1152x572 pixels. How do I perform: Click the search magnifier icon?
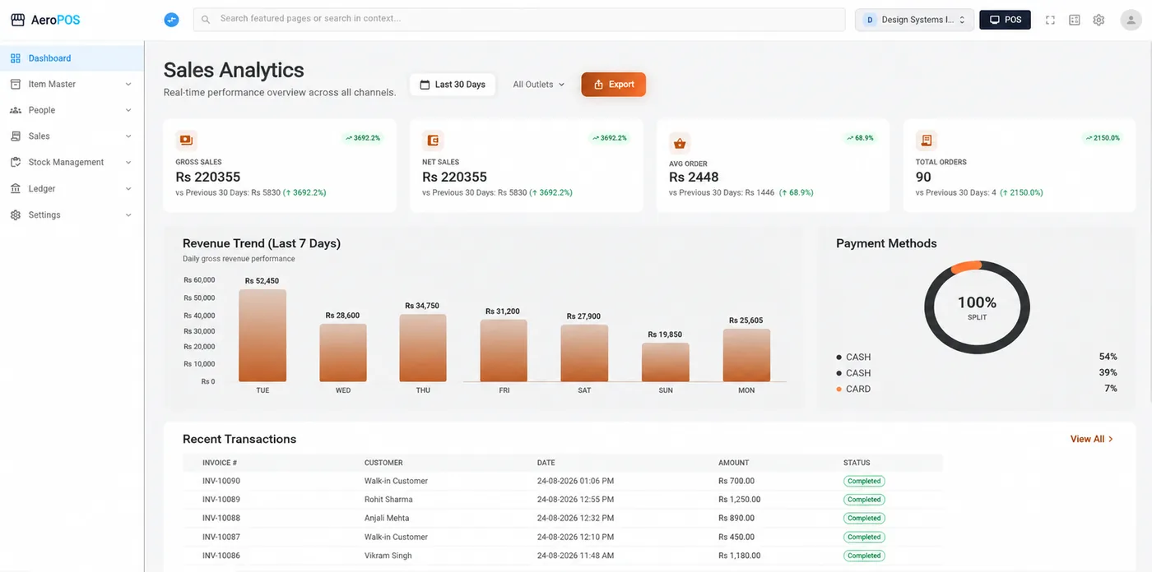pyautogui.click(x=206, y=19)
